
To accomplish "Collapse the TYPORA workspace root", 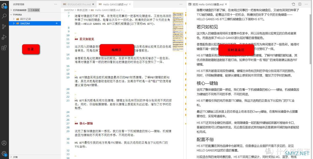I will click(x=17, y=14).
